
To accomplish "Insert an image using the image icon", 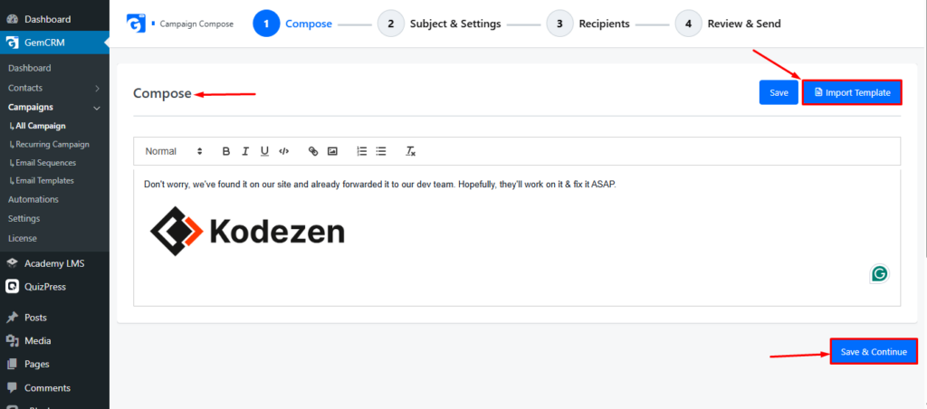I will [x=332, y=151].
